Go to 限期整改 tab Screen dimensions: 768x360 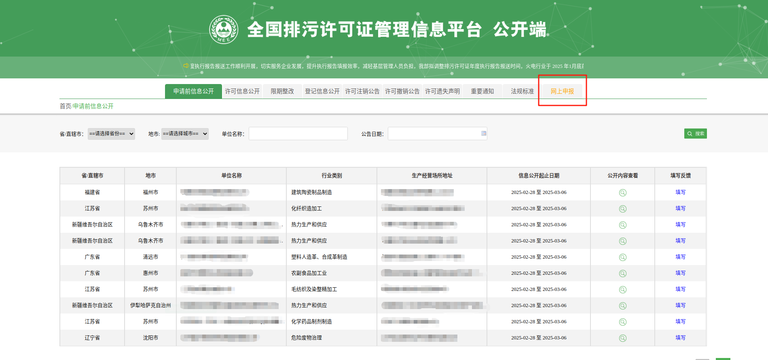(x=282, y=91)
